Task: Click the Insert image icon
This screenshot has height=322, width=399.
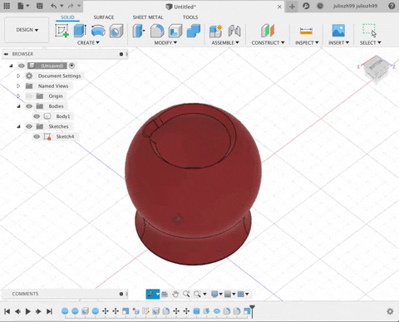Action: point(338,31)
